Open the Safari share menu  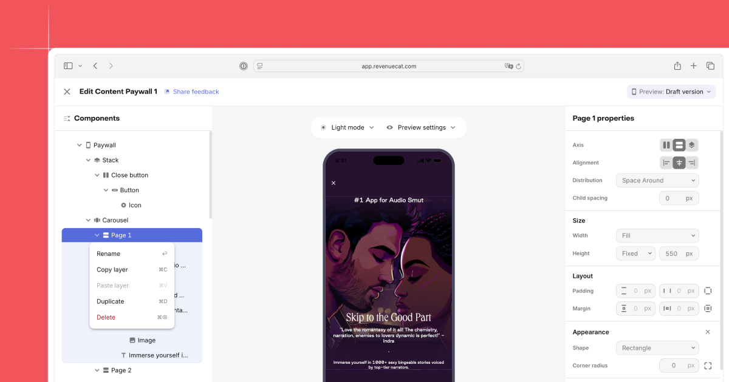pos(677,66)
